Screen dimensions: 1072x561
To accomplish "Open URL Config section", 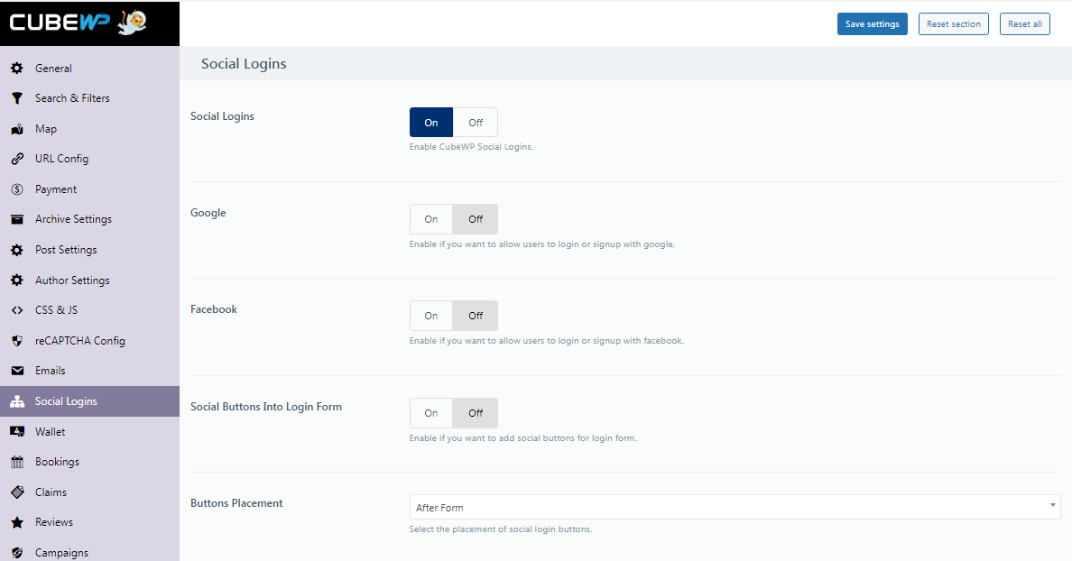I will click(x=89, y=159).
